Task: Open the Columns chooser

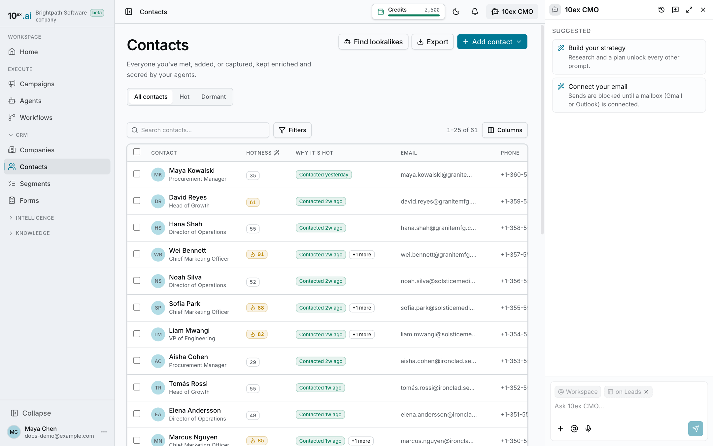Action: point(505,130)
